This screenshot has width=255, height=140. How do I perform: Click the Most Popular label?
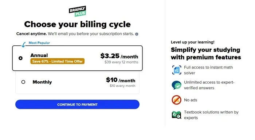coord(39,43)
